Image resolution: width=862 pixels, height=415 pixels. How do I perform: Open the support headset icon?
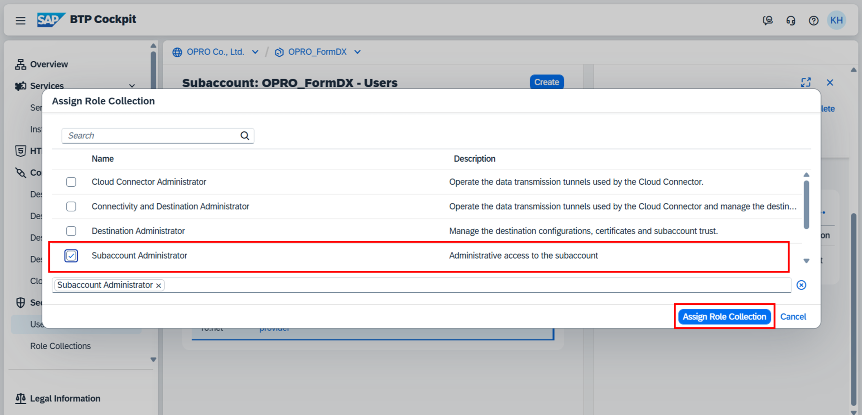click(x=790, y=21)
